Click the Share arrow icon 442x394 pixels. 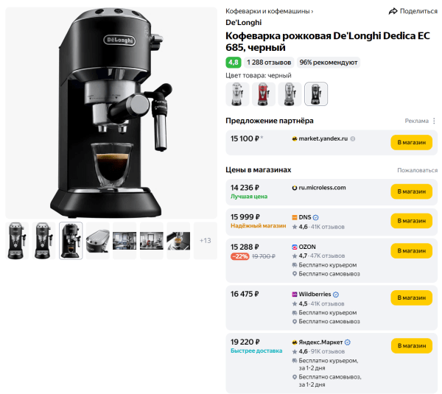[393, 11]
